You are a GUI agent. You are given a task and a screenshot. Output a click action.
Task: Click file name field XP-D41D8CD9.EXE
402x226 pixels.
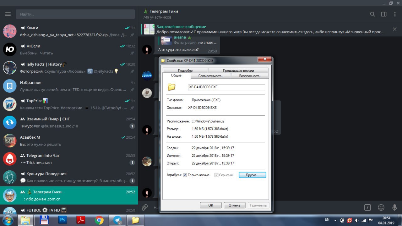coord(226,87)
